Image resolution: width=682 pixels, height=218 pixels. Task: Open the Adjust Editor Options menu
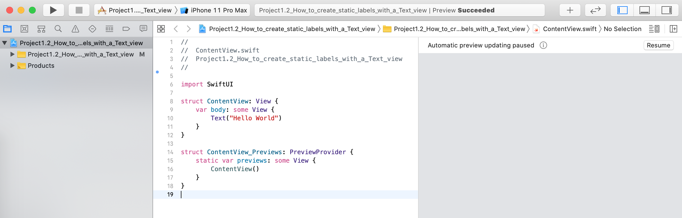coord(654,29)
